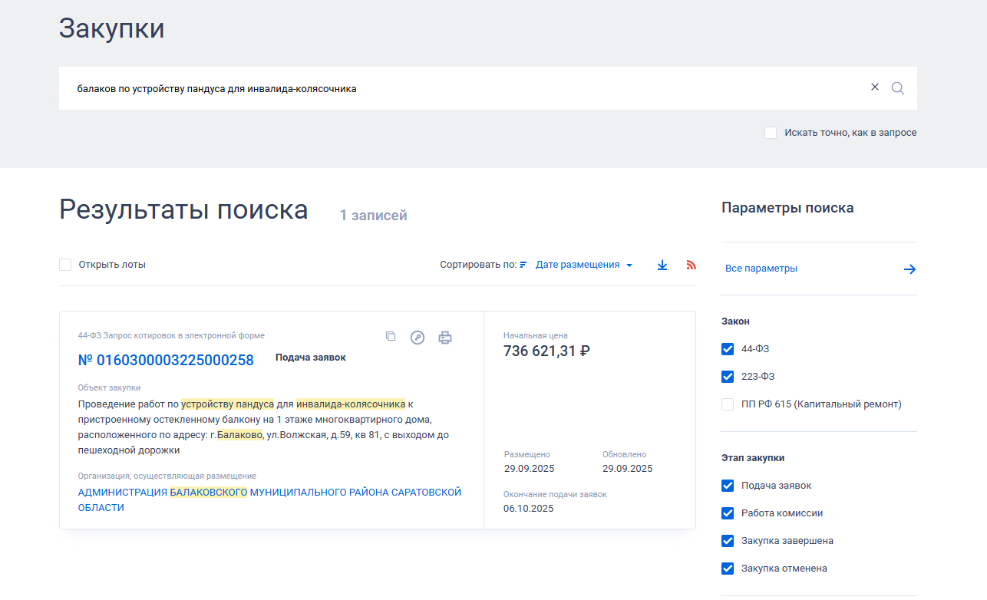The image size is (987, 600).
Task: Open the 'Все параметры' search parameters link
Action: [761, 269]
